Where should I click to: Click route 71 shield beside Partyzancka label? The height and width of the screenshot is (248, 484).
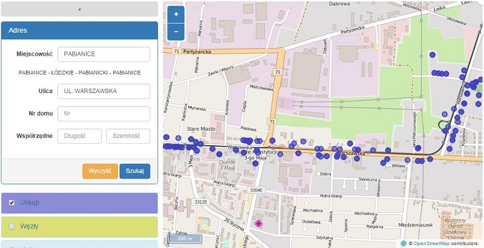[175, 52]
